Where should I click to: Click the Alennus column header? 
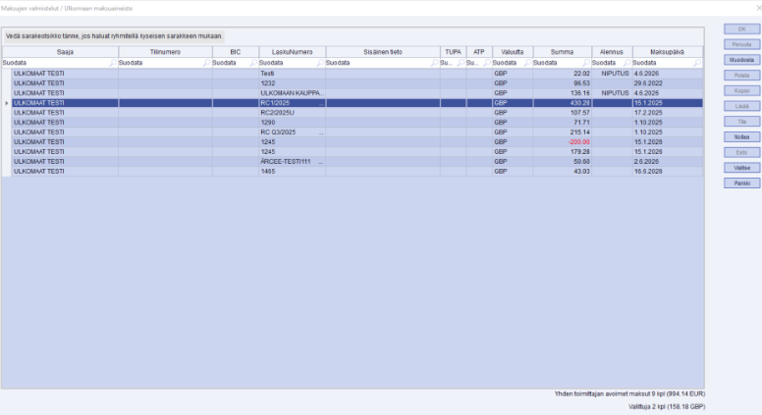[612, 52]
